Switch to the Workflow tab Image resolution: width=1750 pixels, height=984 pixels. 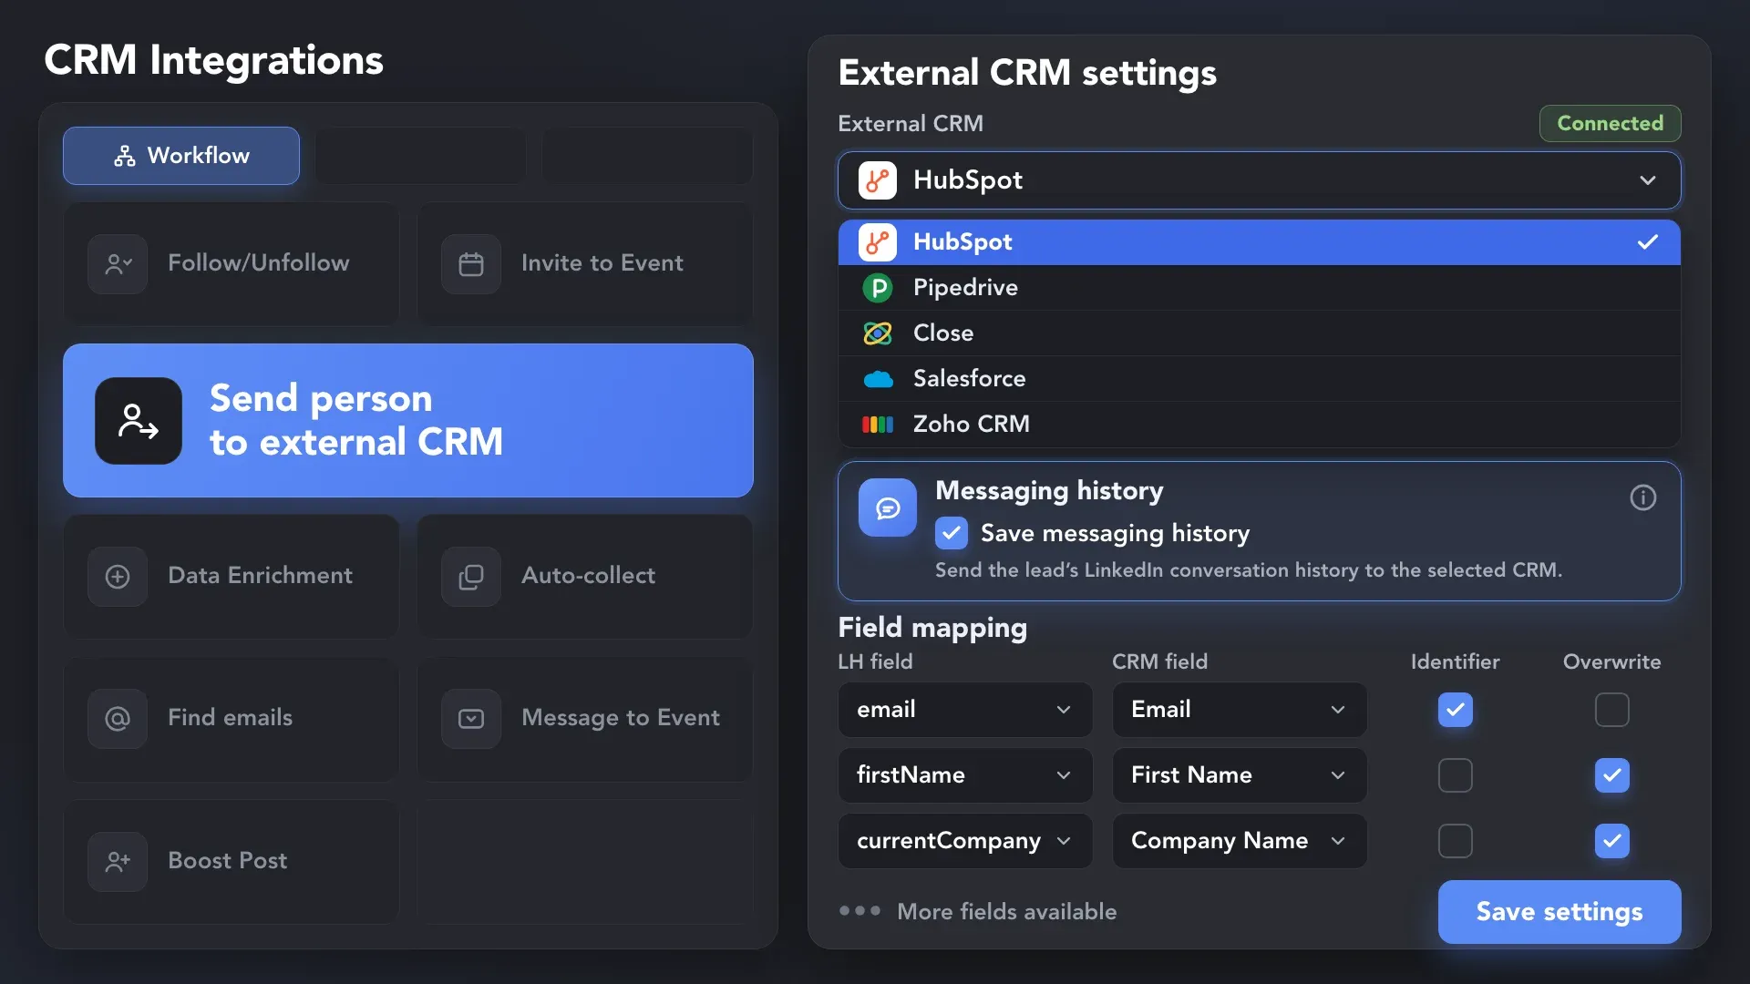(x=181, y=156)
